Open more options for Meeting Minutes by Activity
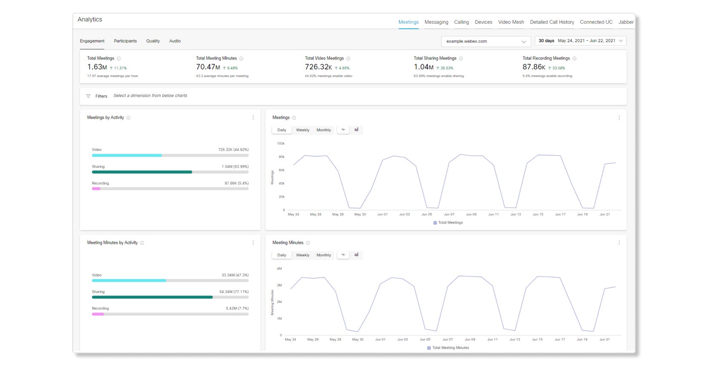The height and width of the screenshot is (366, 708). tap(253, 243)
